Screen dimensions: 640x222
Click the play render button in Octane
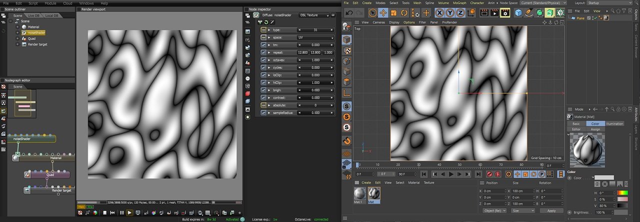pyautogui.click(x=129, y=213)
